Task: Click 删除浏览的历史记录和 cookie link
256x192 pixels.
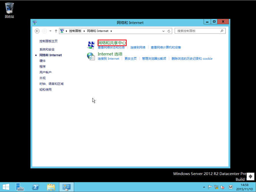Action: pyautogui.click(x=192, y=59)
